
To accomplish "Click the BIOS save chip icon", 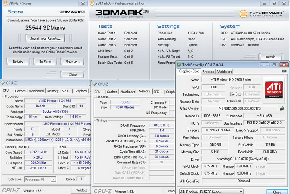I will [282, 108].
